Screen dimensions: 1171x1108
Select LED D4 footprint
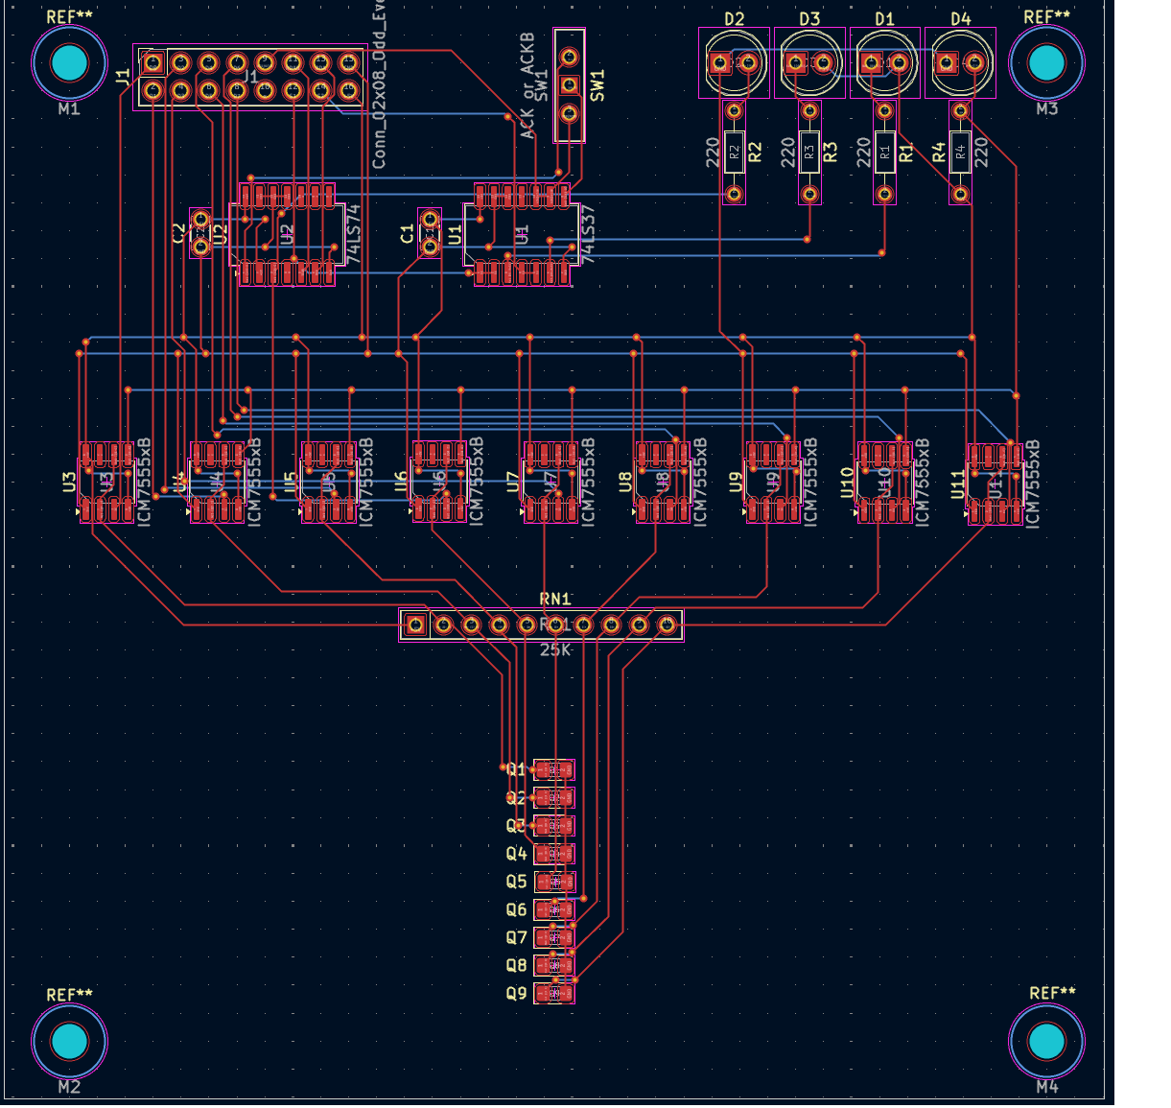[960, 63]
